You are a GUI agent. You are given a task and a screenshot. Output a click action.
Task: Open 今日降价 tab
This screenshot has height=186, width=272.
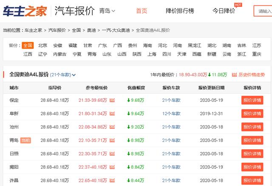point(224,11)
